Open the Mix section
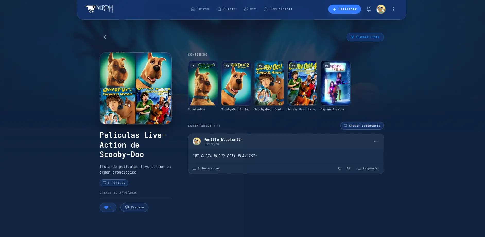485x237 pixels. coord(250,9)
